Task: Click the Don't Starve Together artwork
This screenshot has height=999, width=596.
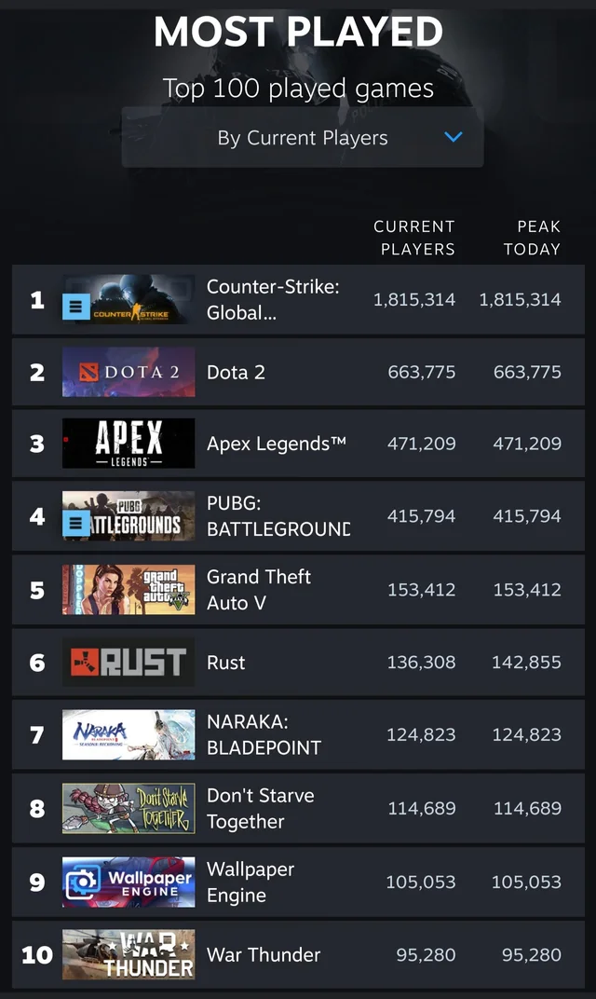Action: (x=129, y=807)
